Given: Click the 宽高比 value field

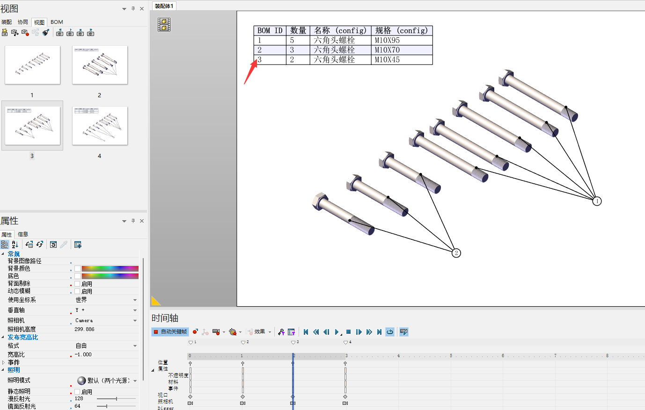Looking at the screenshot, I should coord(106,355).
